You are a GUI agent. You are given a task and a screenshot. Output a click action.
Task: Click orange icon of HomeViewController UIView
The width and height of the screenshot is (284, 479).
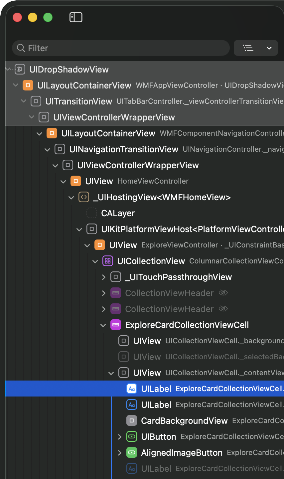tap(76, 181)
